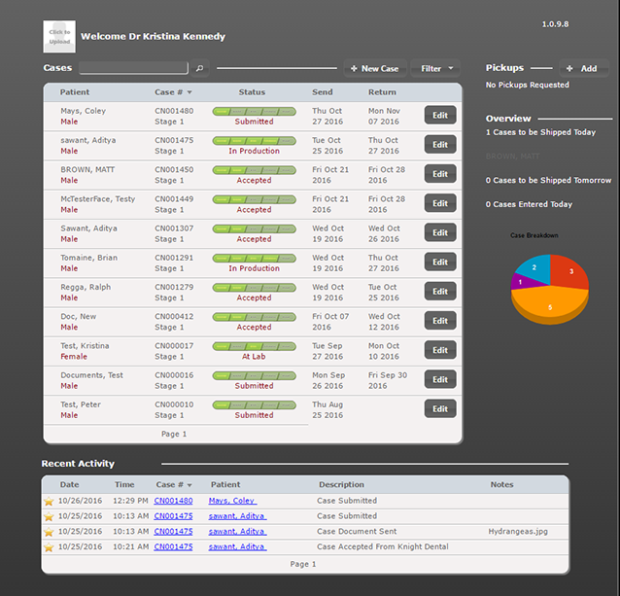
Task: Click the Notes column header
Action: point(501,484)
